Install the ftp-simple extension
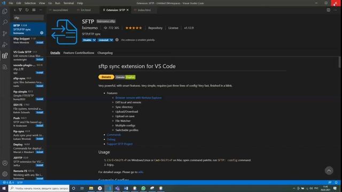The height and width of the screenshot is (192, 342). 40,99
